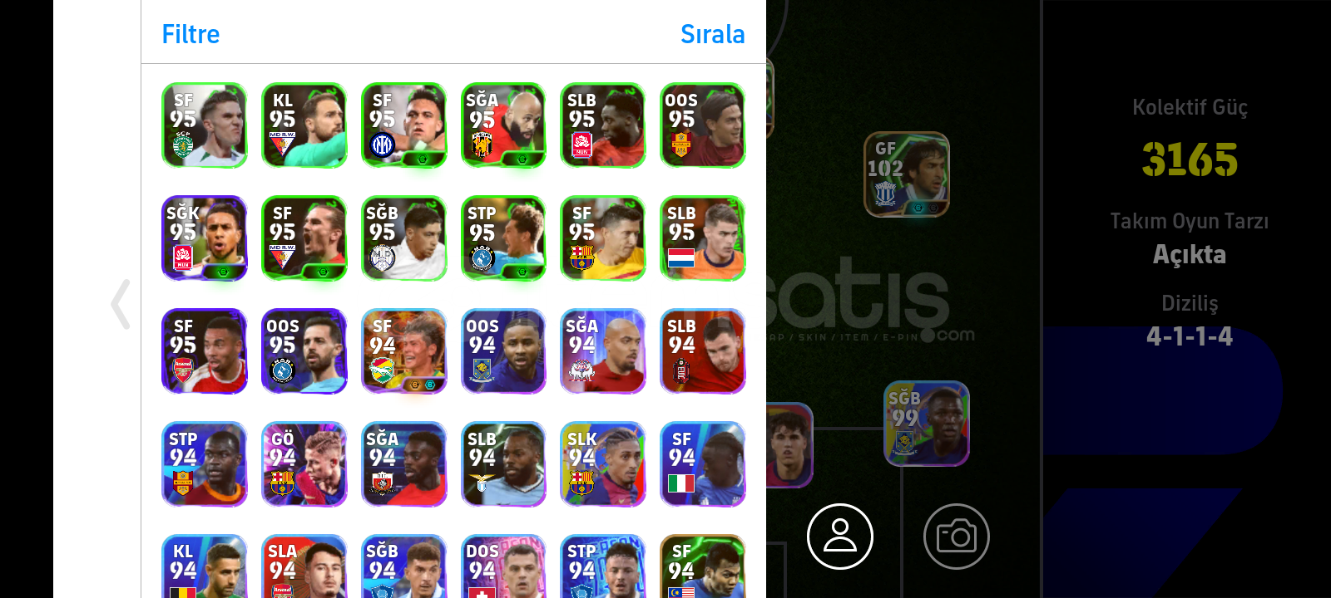Choose KL 95 goalkeeper card
Viewport: 1331px width, 598px height.
point(304,125)
